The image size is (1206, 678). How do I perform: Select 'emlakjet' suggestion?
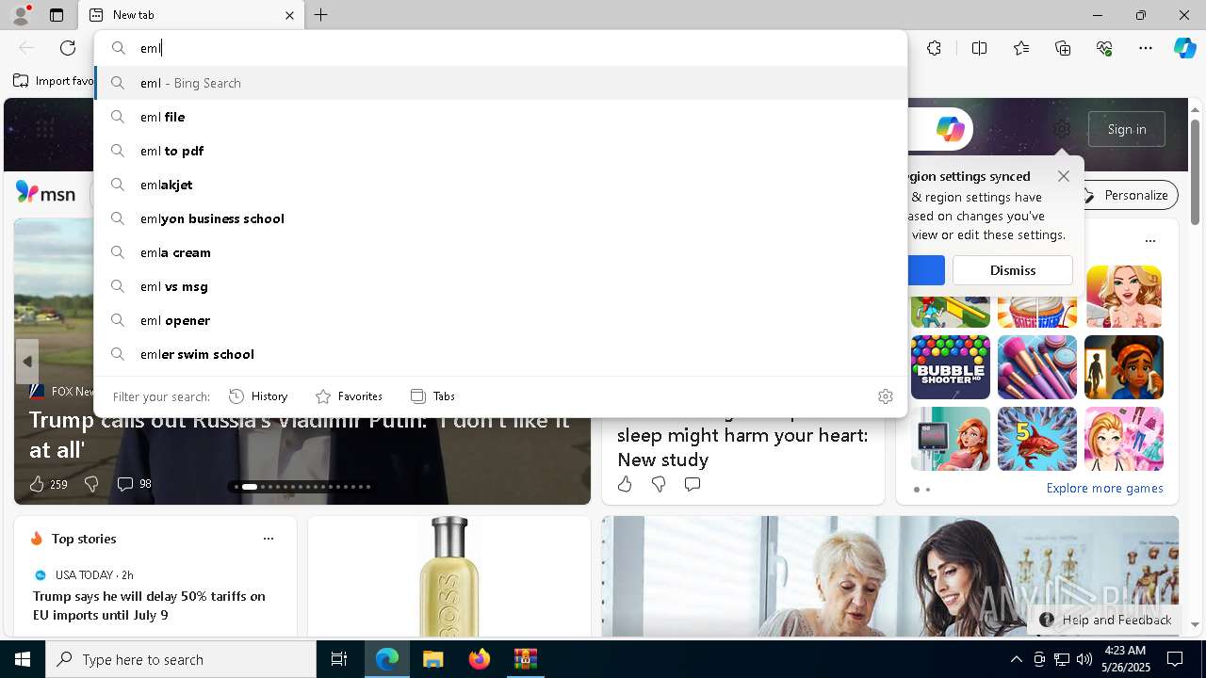point(500,185)
